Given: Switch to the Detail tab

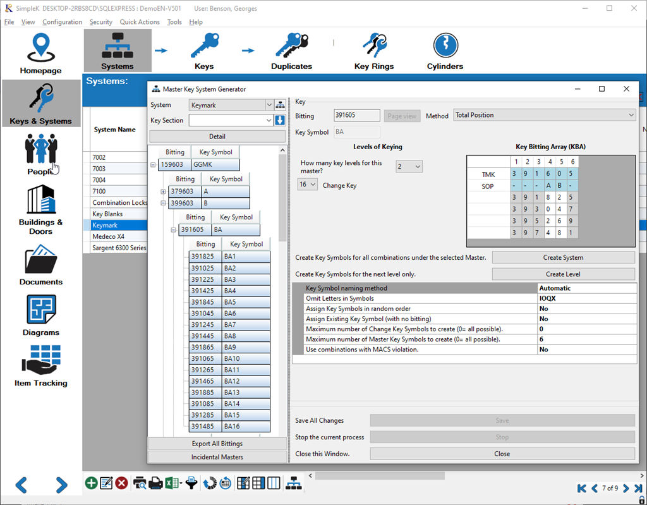Looking at the screenshot, I should (217, 136).
